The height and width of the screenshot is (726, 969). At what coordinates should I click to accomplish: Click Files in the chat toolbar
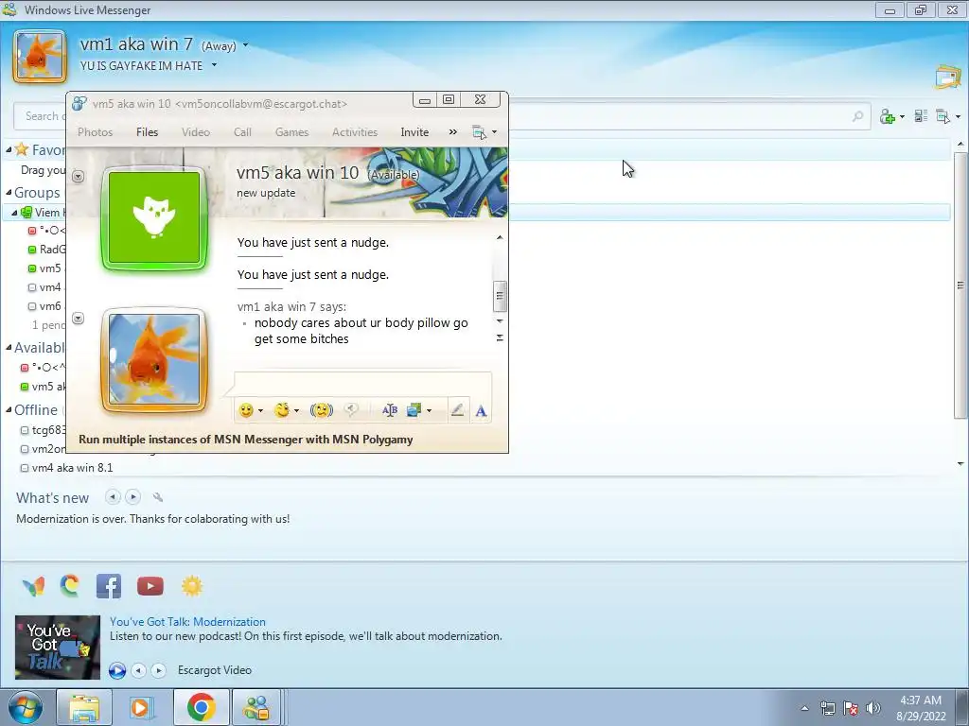(147, 132)
